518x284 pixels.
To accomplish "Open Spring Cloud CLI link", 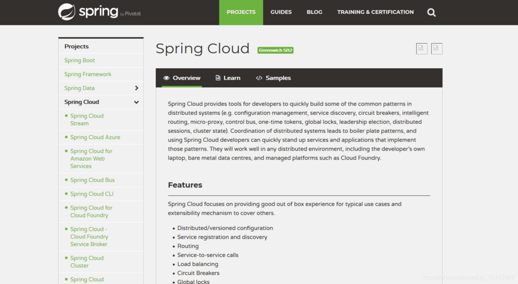I will click(92, 194).
